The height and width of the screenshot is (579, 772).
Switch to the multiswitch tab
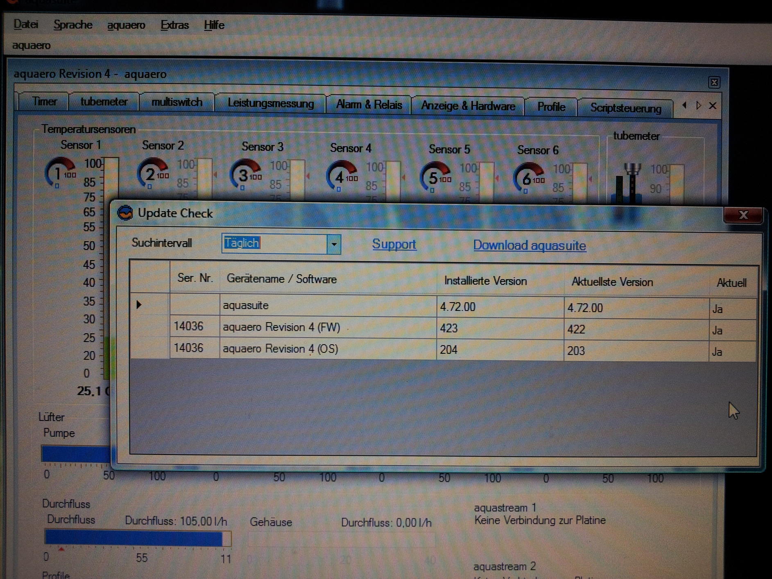pyautogui.click(x=177, y=102)
